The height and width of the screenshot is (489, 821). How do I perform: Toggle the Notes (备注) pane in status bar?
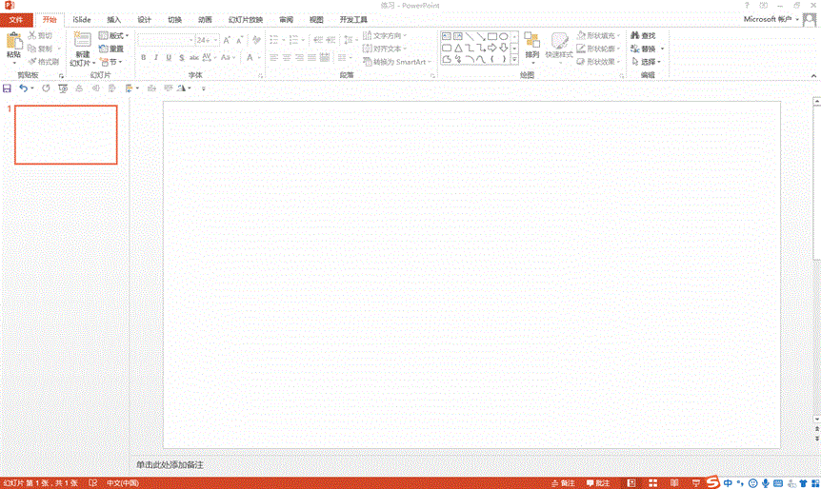(x=563, y=482)
